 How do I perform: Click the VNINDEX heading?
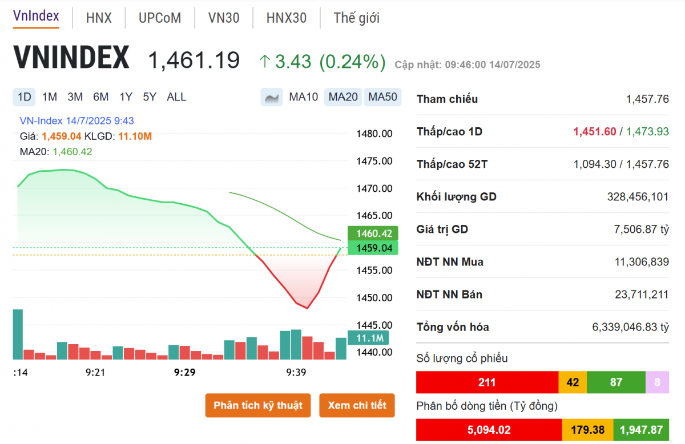pyautogui.click(x=72, y=58)
